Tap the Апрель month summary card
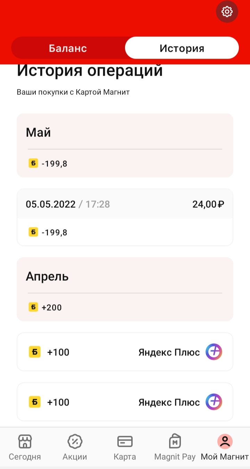The height and width of the screenshot is (469, 250). tap(125, 289)
